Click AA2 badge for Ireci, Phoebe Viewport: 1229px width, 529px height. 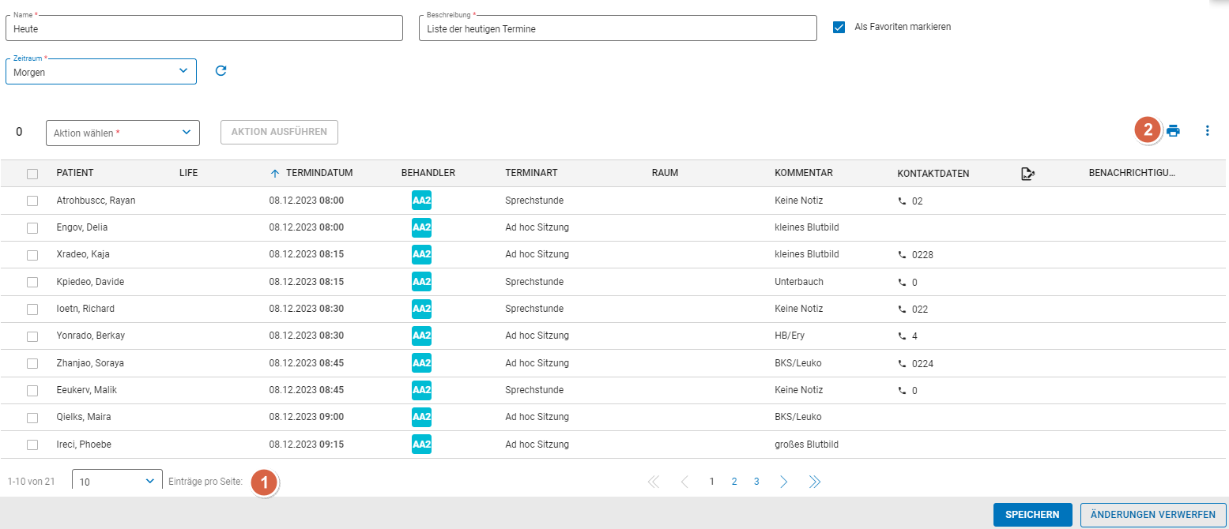click(x=421, y=445)
